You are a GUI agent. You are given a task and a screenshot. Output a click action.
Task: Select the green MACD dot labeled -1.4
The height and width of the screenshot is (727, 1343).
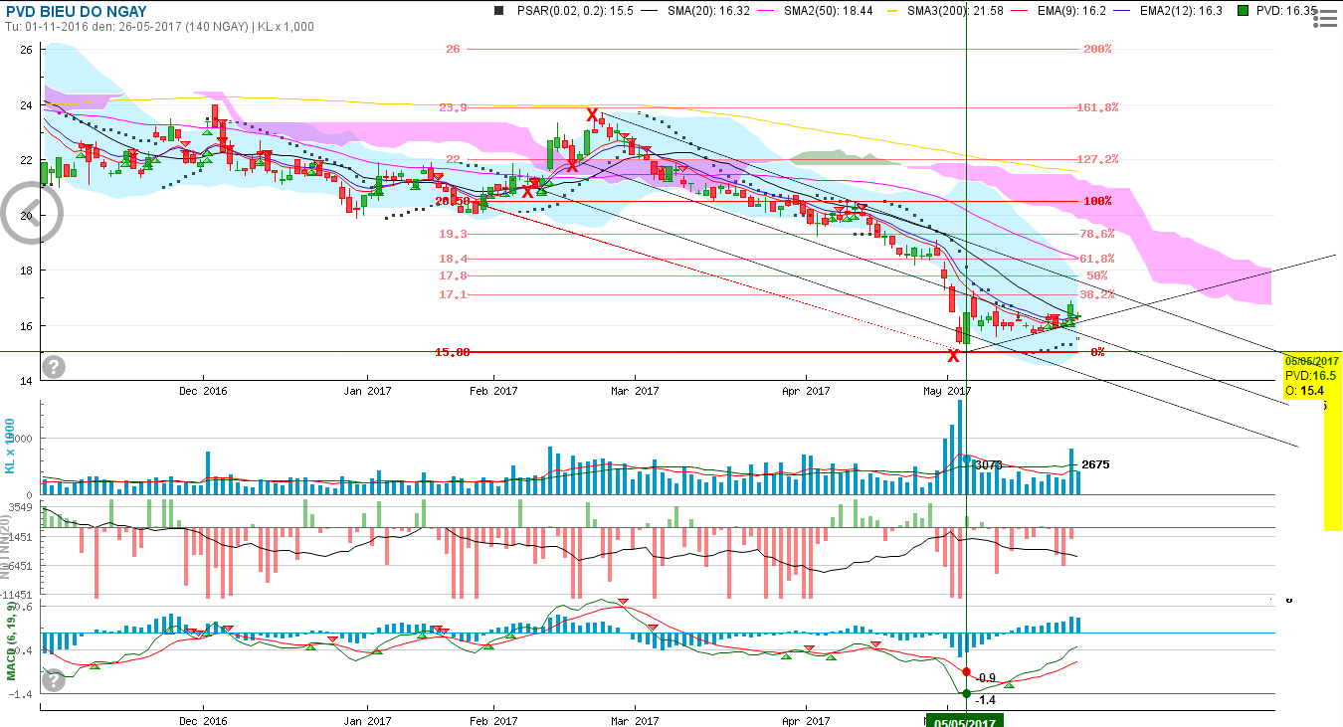point(965,693)
